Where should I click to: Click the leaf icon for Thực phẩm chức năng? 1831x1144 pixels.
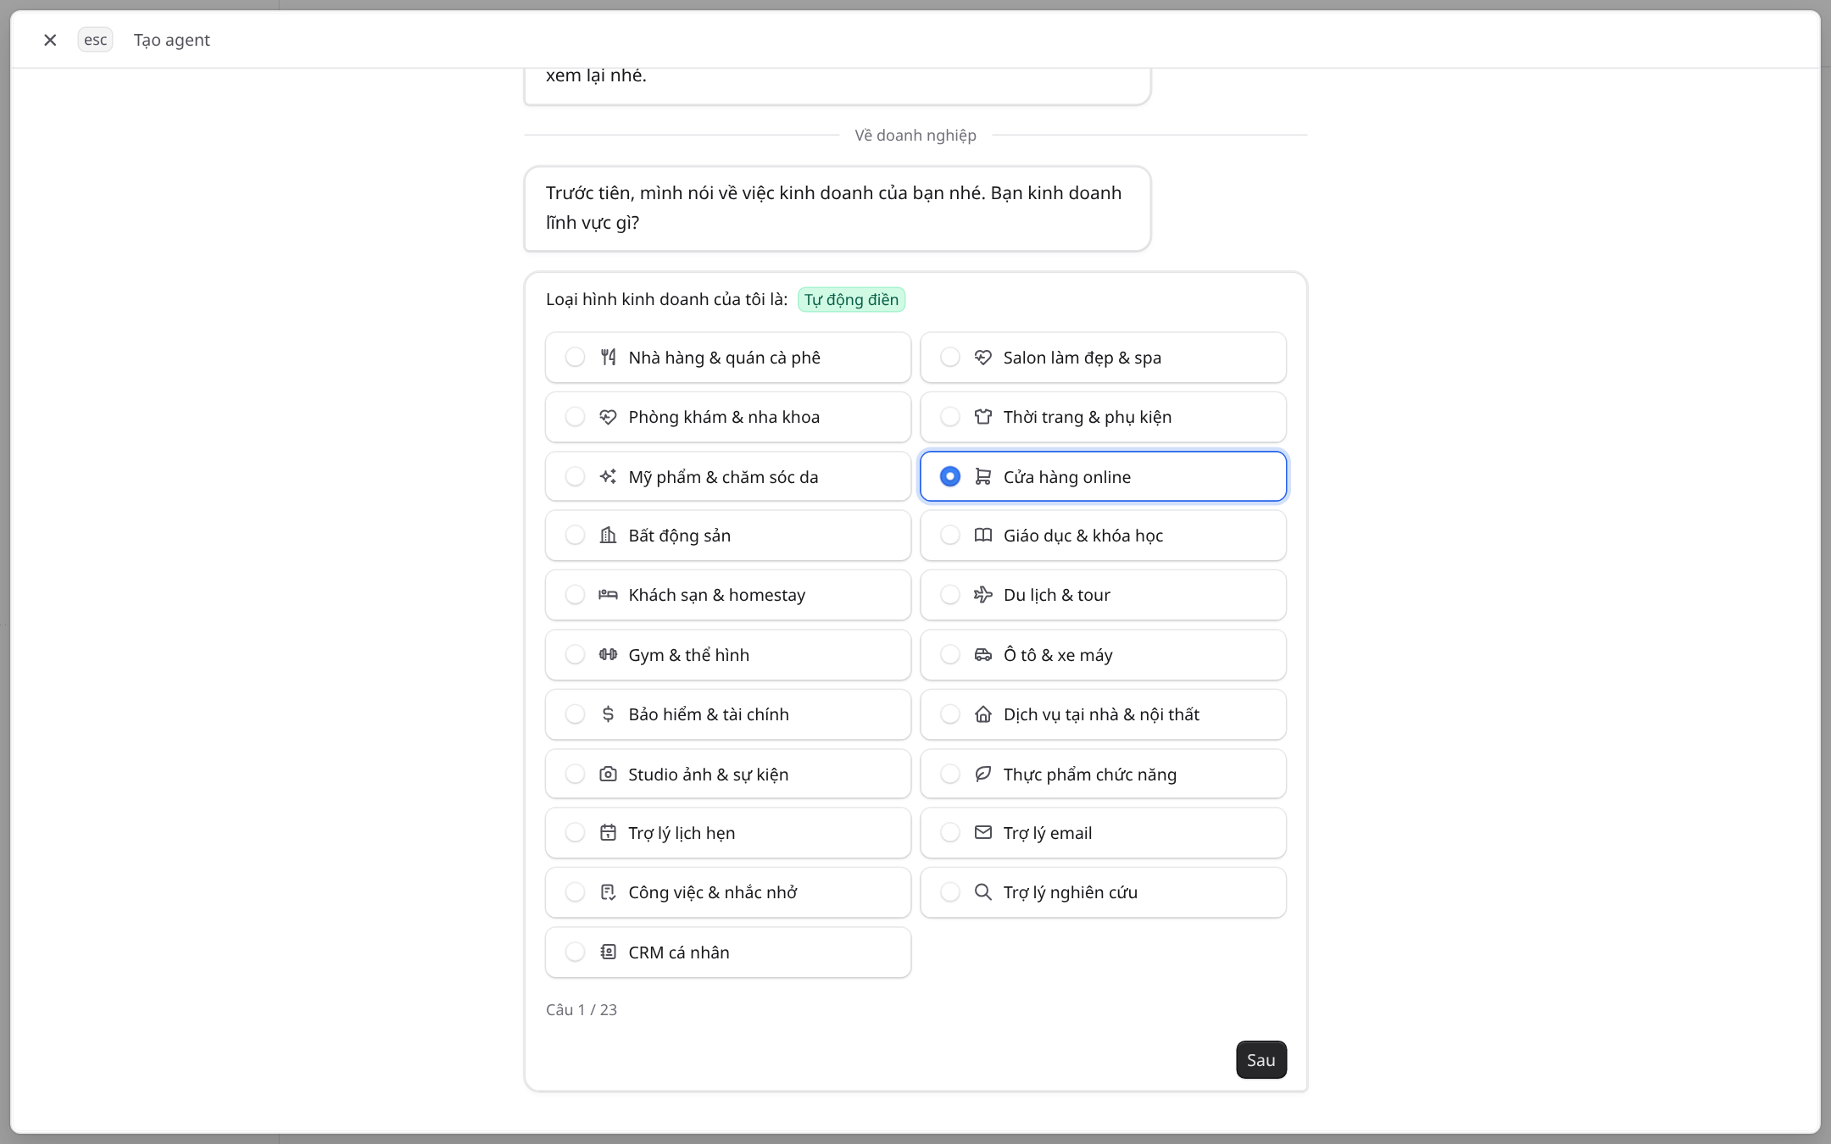[x=983, y=774]
